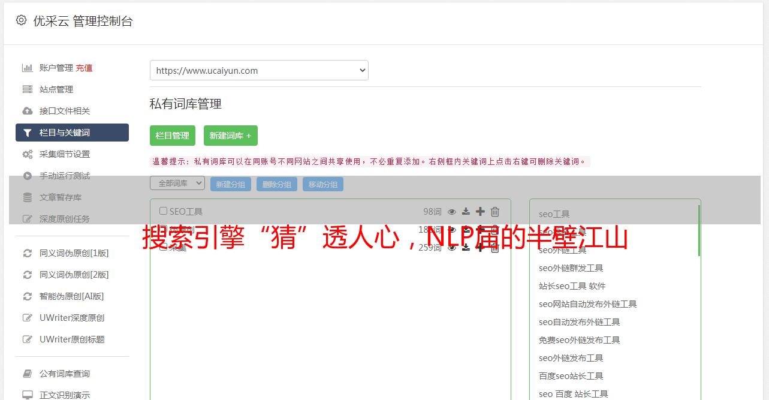The height and width of the screenshot is (400, 769).
Task: Click the edit icon for 深度原创任务
Action: coord(27,219)
